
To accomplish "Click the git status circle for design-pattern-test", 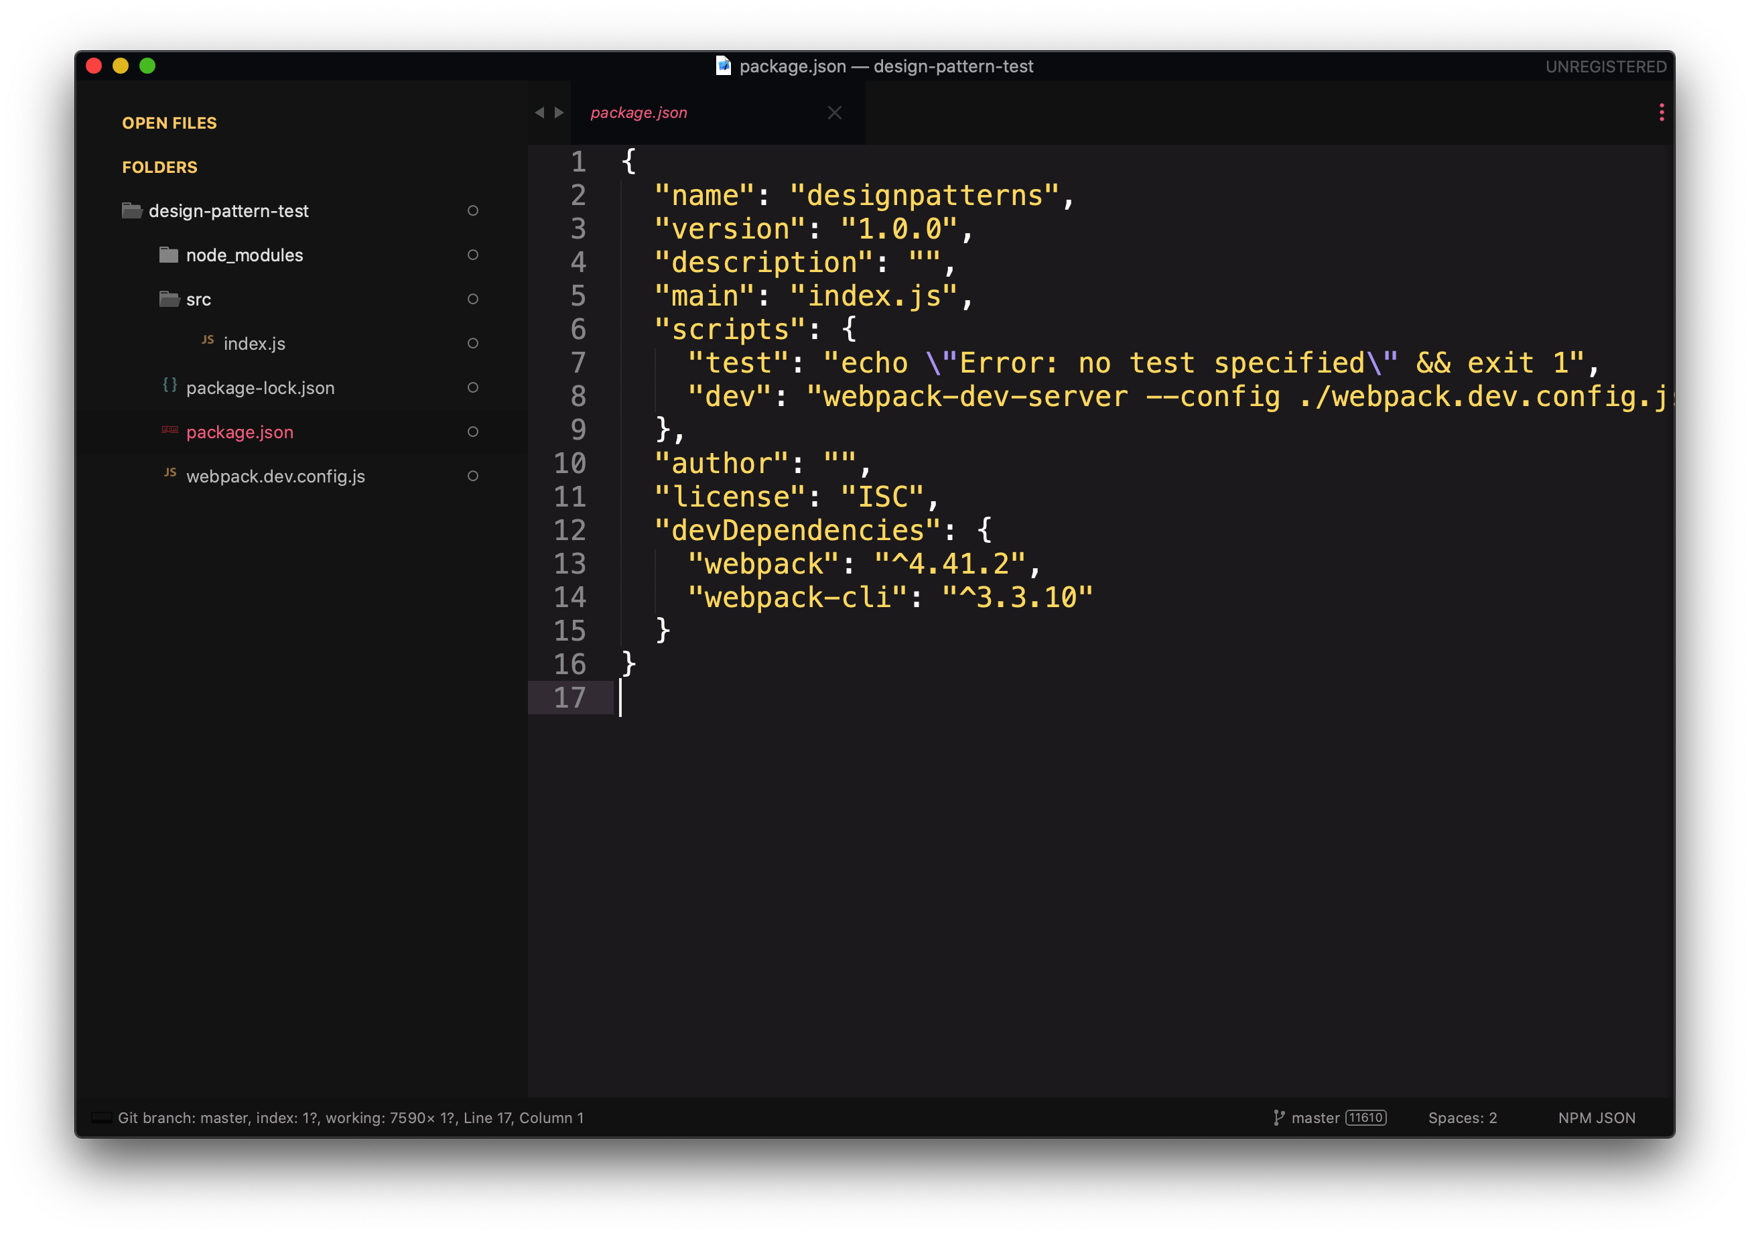I will tap(472, 210).
